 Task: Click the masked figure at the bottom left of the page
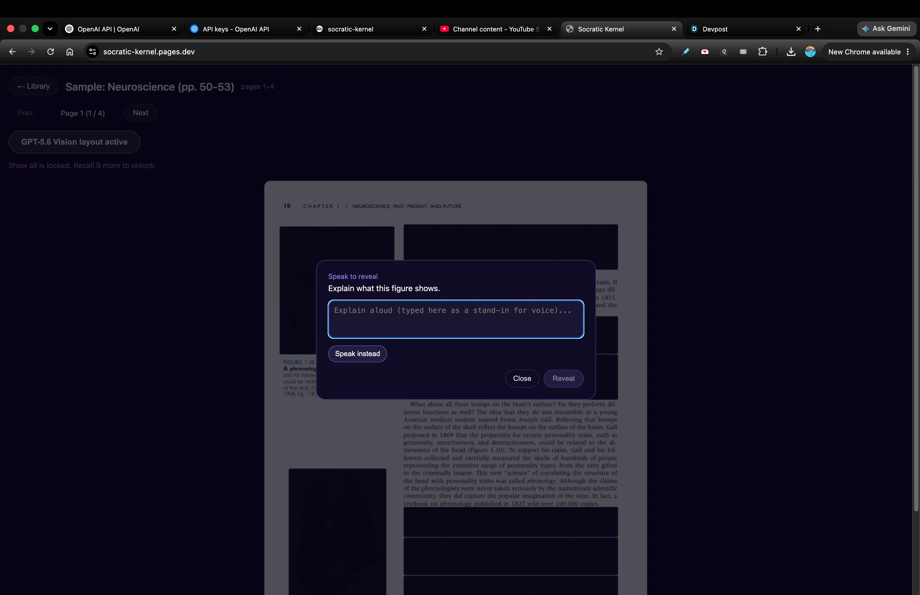click(x=338, y=532)
